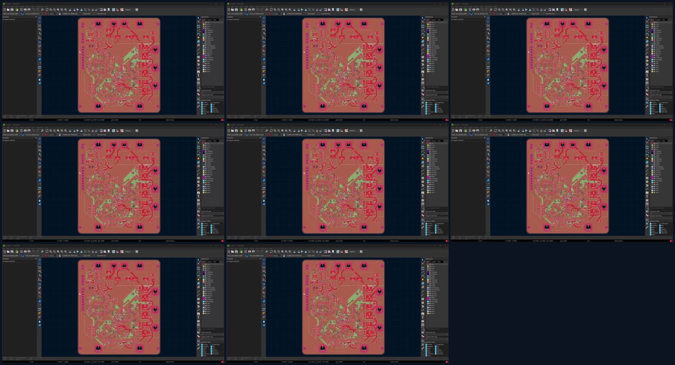Viewport: 675px width, 365px height.
Task: Open active layer selector in top-right window
Action: [x=499, y=14]
